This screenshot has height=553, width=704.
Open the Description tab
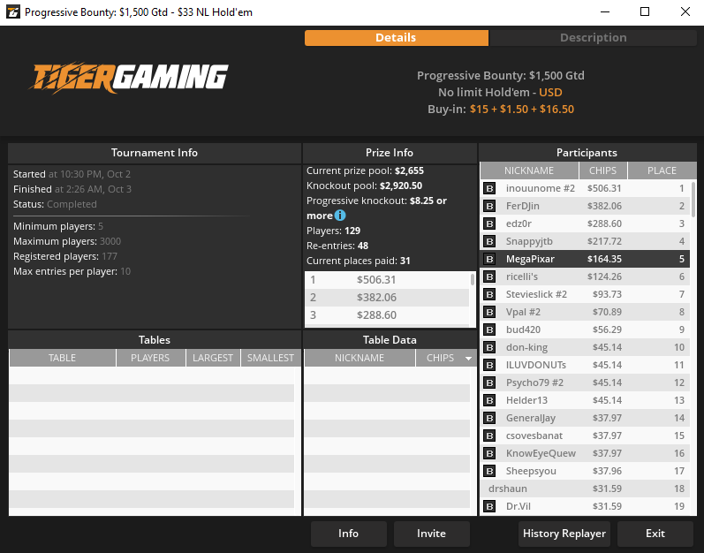coord(593,38)
